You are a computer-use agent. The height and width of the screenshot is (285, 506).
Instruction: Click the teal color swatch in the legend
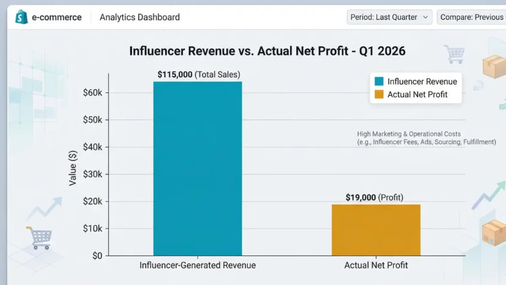379,81
